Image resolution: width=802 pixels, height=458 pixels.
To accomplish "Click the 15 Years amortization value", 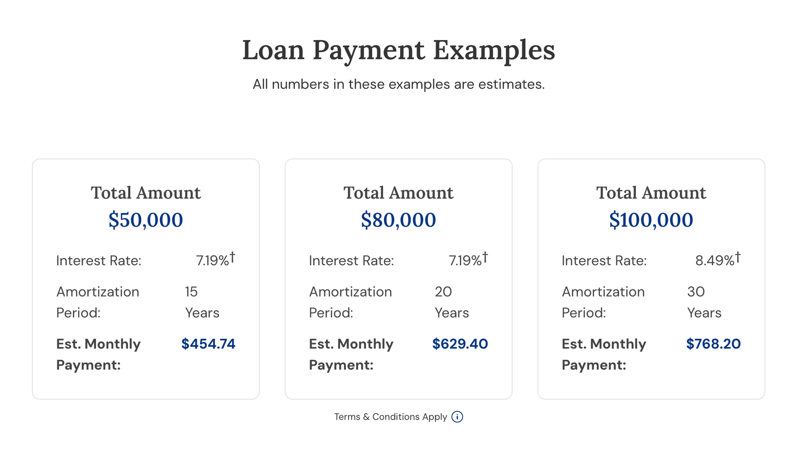I will (x=202, y=302).
